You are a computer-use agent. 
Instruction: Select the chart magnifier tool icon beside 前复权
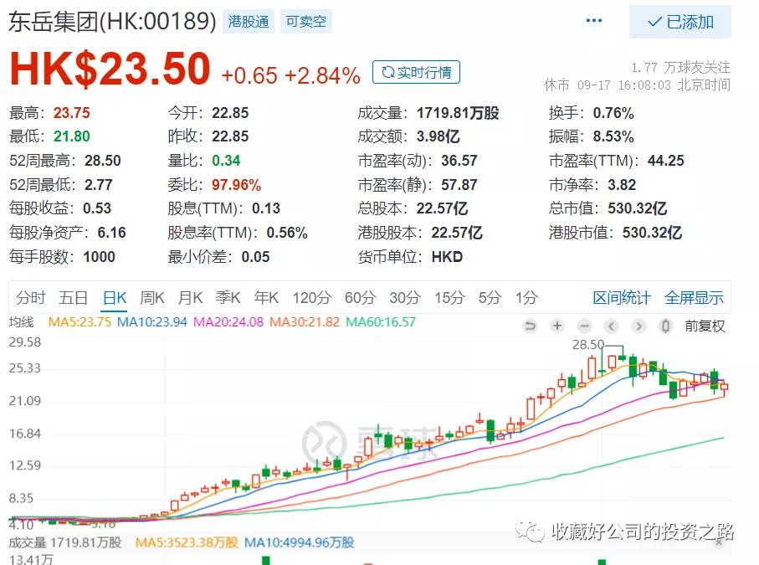[x=665, y=326]
